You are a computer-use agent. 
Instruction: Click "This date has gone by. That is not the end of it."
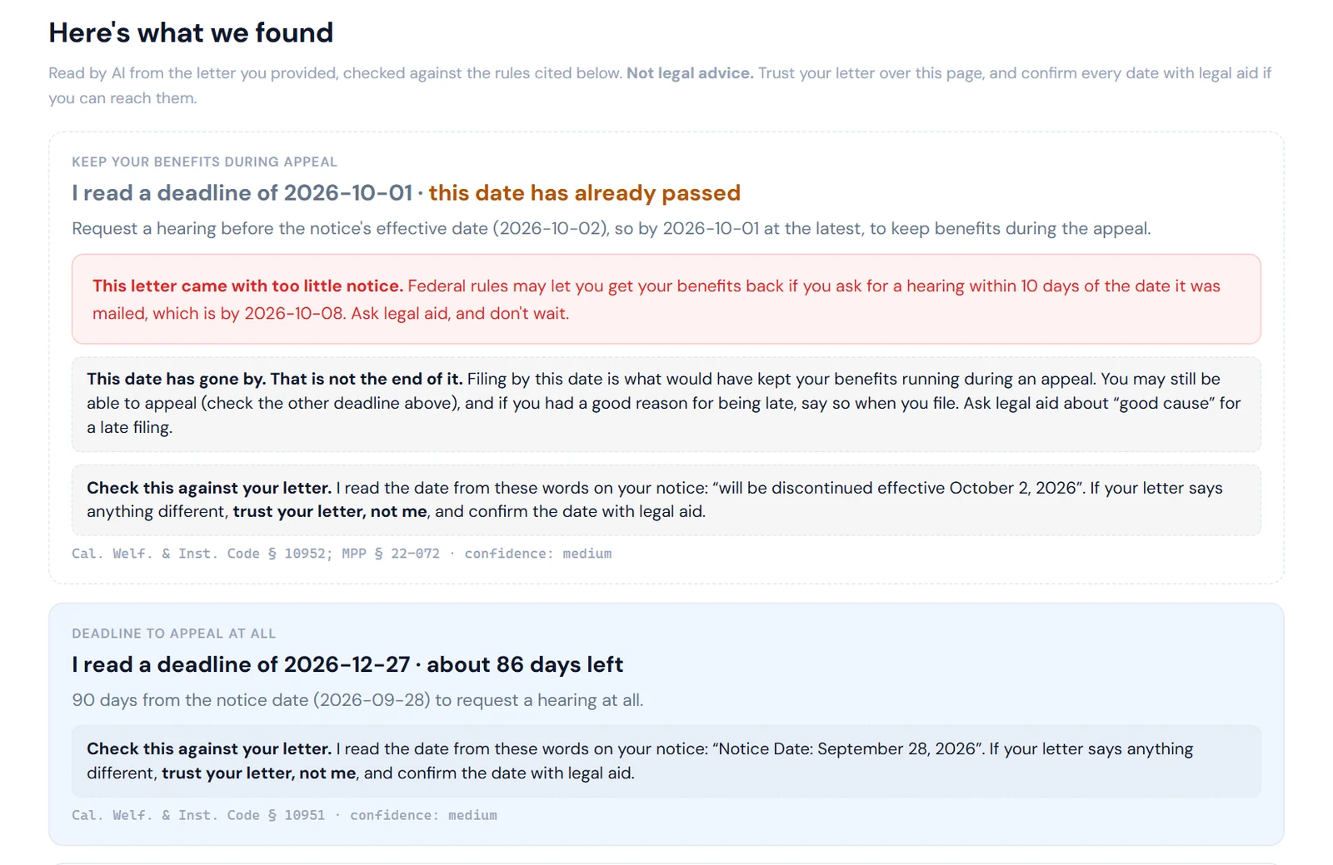[274, 379]
